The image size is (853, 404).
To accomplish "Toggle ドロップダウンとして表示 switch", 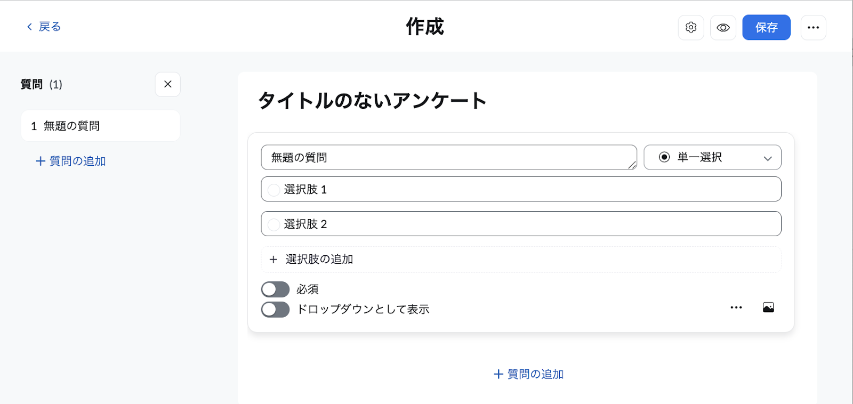I will [x=275, y=310].
